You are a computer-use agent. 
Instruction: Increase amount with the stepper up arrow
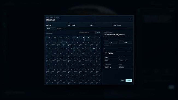pyautogui.click(x=131, y=48)
